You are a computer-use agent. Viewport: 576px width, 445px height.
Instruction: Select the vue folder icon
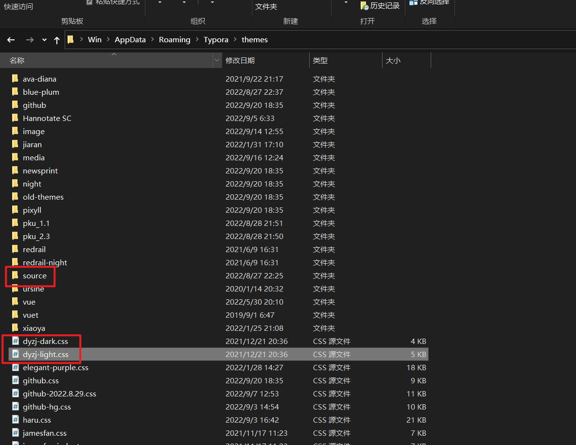[15, 301]
